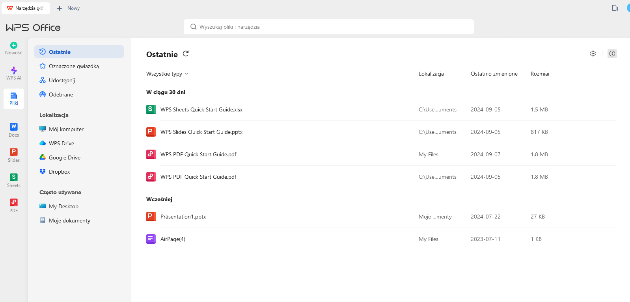Click the WPS Office logo
This screenshot has height=302, width=630.
pyautogui.click(x=33, y=28)
